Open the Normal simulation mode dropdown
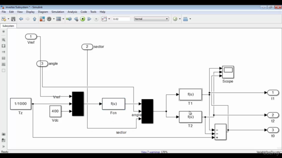Viewport: 282px width, 158px height. pyautogui.click(x=152, y=19)
